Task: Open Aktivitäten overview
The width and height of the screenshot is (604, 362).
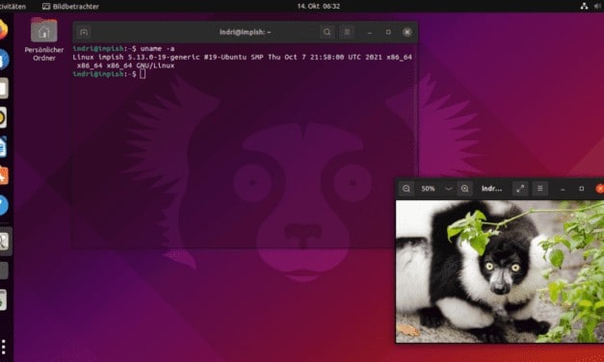Action: click(13, 6)
